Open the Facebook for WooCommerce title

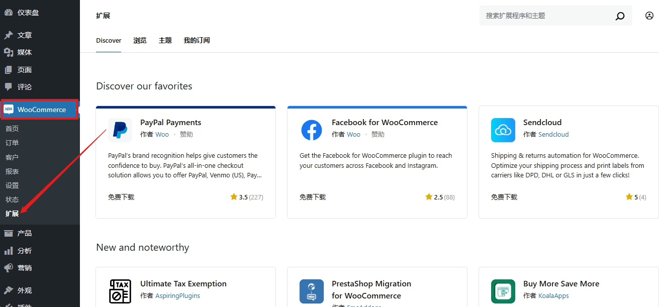(x=385, y=122)
